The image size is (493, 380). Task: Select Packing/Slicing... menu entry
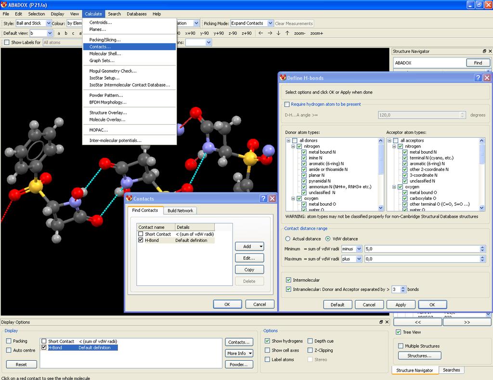pyautogui.click(x=129, y=39)
